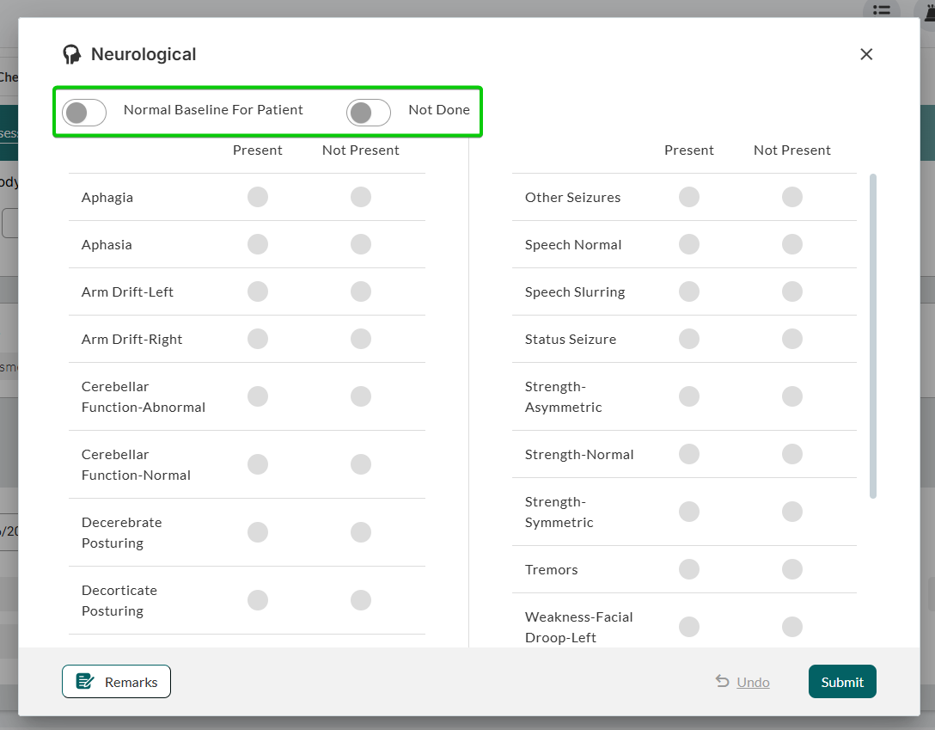The image size is (935, 730).
Task: Mark Decerebrate Posturing as Not Present
Action: 361,532
